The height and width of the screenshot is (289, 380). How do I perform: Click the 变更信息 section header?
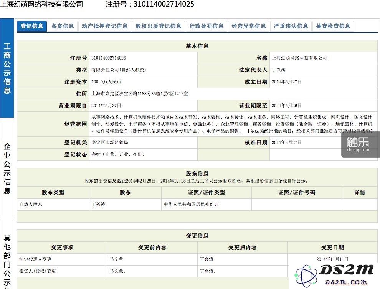[197, 235]
